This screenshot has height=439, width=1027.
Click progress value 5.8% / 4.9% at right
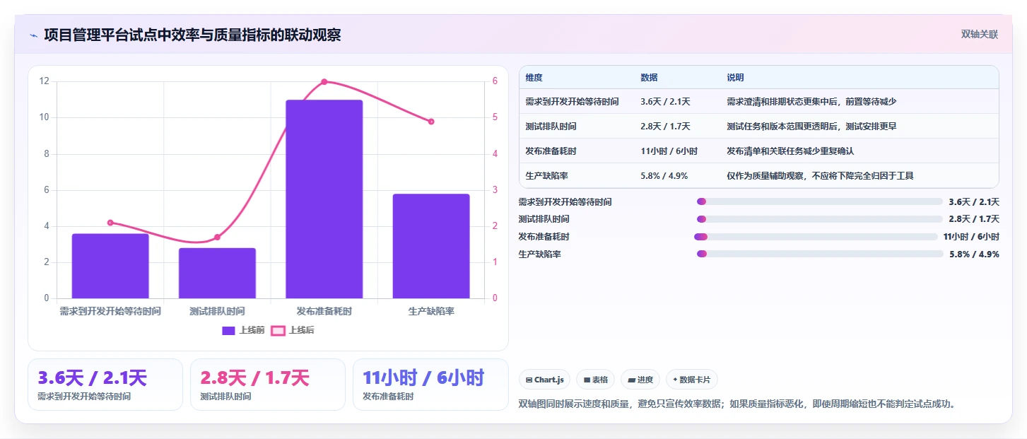coord(974,254)
